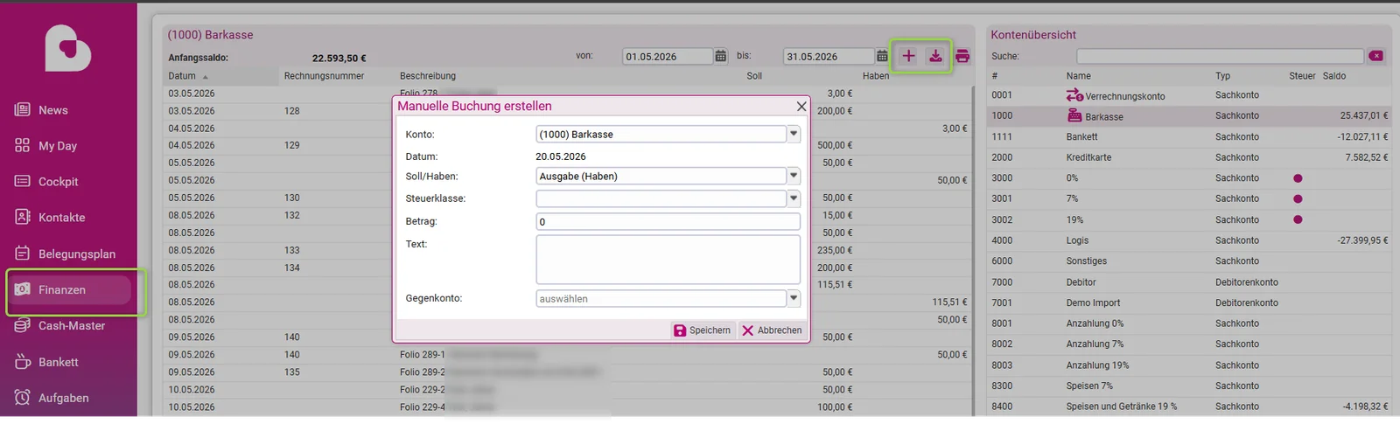Click the Verrechnungskonto transfer icon
This screenshot has width=1400, height=424.
1074,95
